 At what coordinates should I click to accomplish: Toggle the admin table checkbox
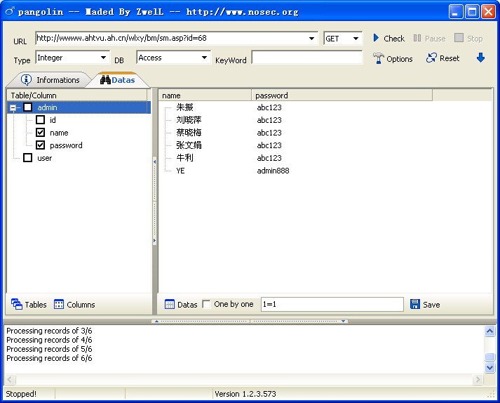28,107
